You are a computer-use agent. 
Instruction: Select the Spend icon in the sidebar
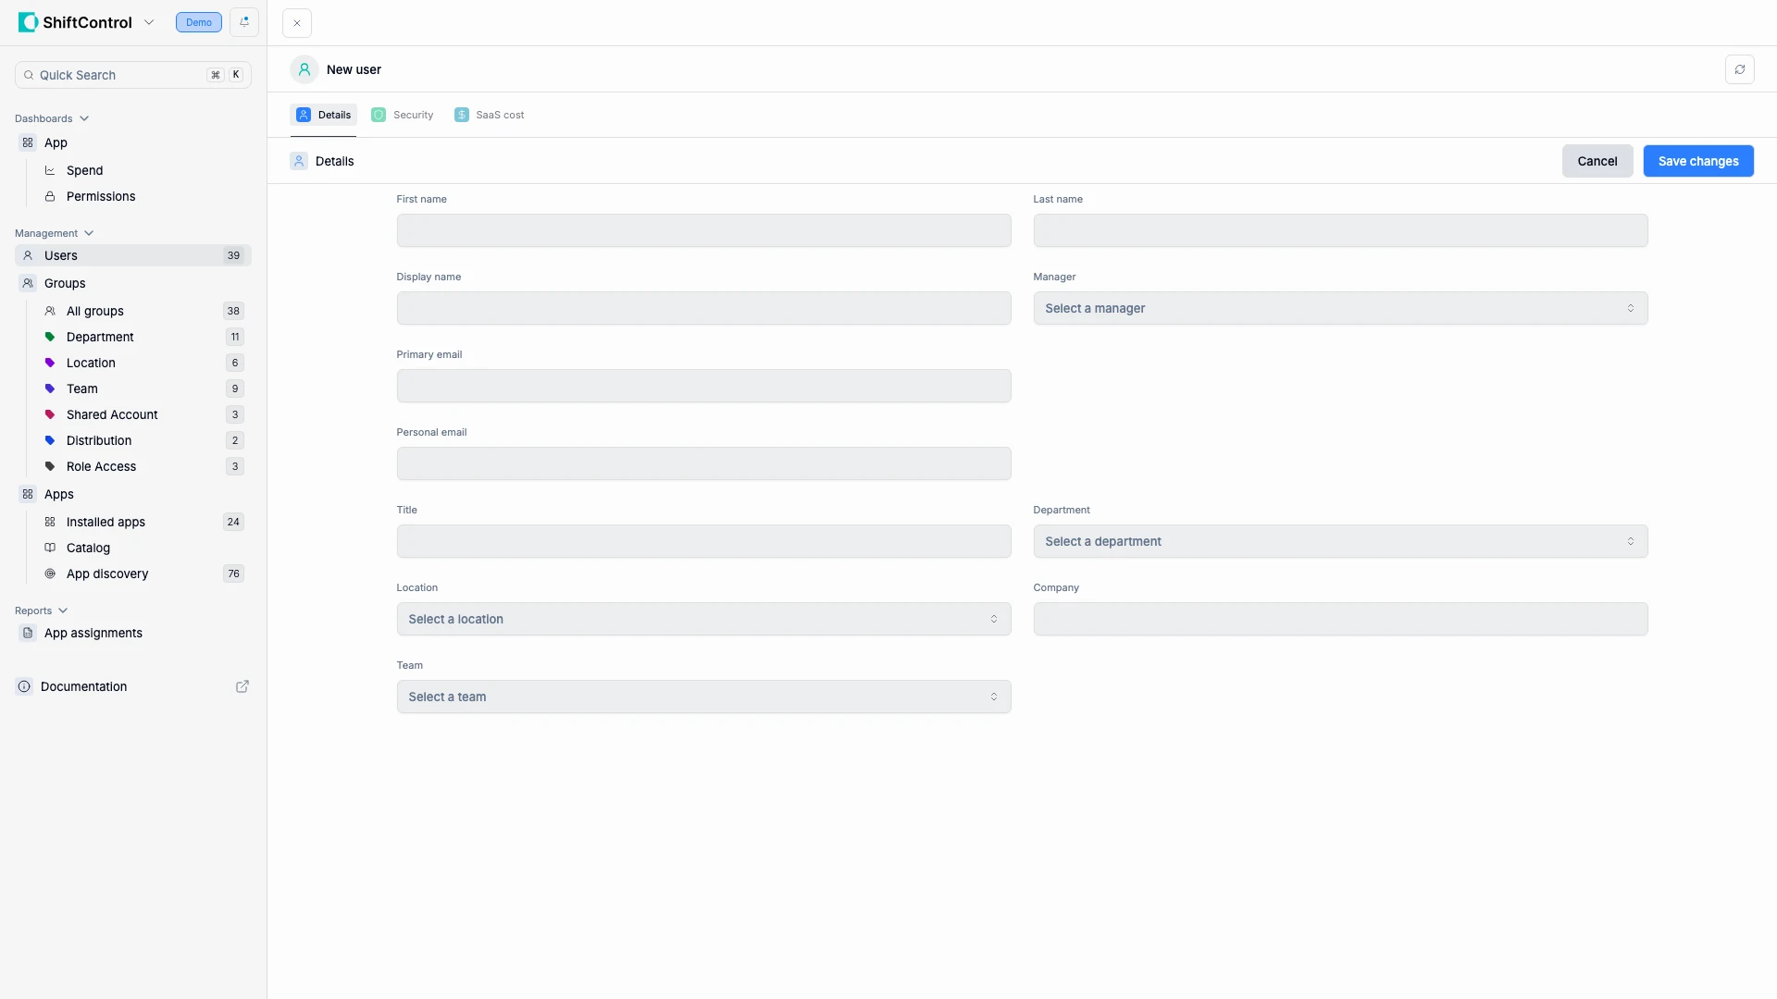(49, 170)
